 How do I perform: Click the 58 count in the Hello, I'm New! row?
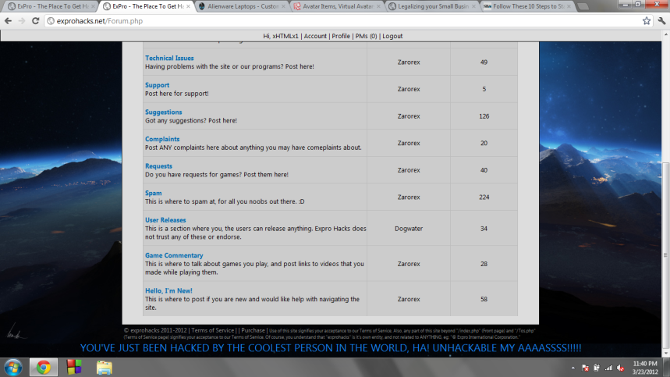coord(484,299)
